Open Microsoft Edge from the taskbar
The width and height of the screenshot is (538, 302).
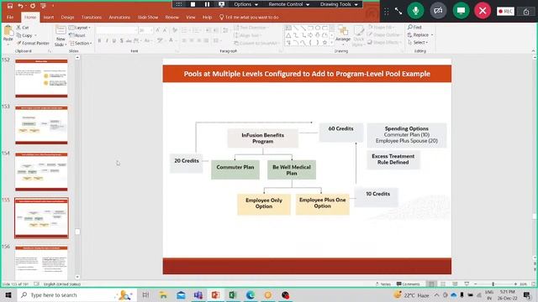click(x=251, y=295)
